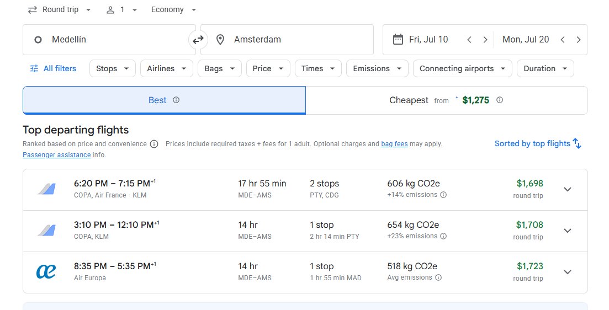Viewport: 609px width, 310px height.
Task: Click the 17 hr 55 min duration
Action: (262, 184)
